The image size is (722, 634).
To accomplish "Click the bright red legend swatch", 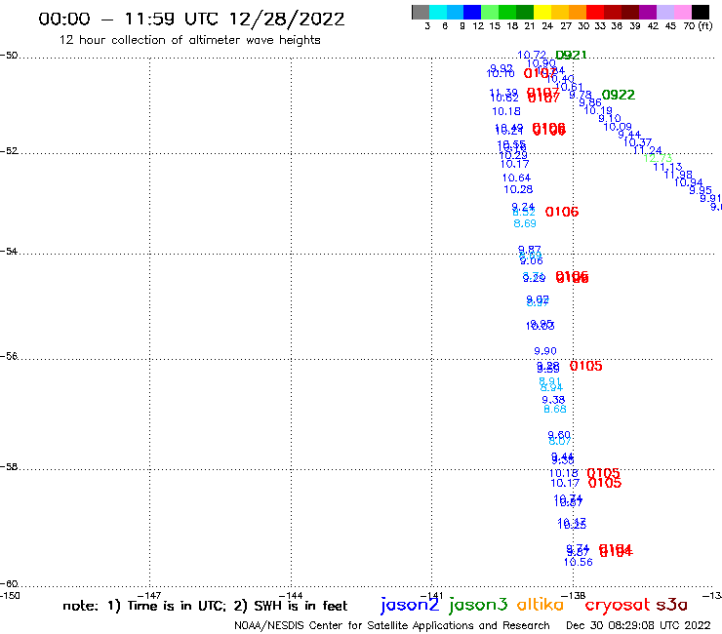I will [x=594, y=12].
